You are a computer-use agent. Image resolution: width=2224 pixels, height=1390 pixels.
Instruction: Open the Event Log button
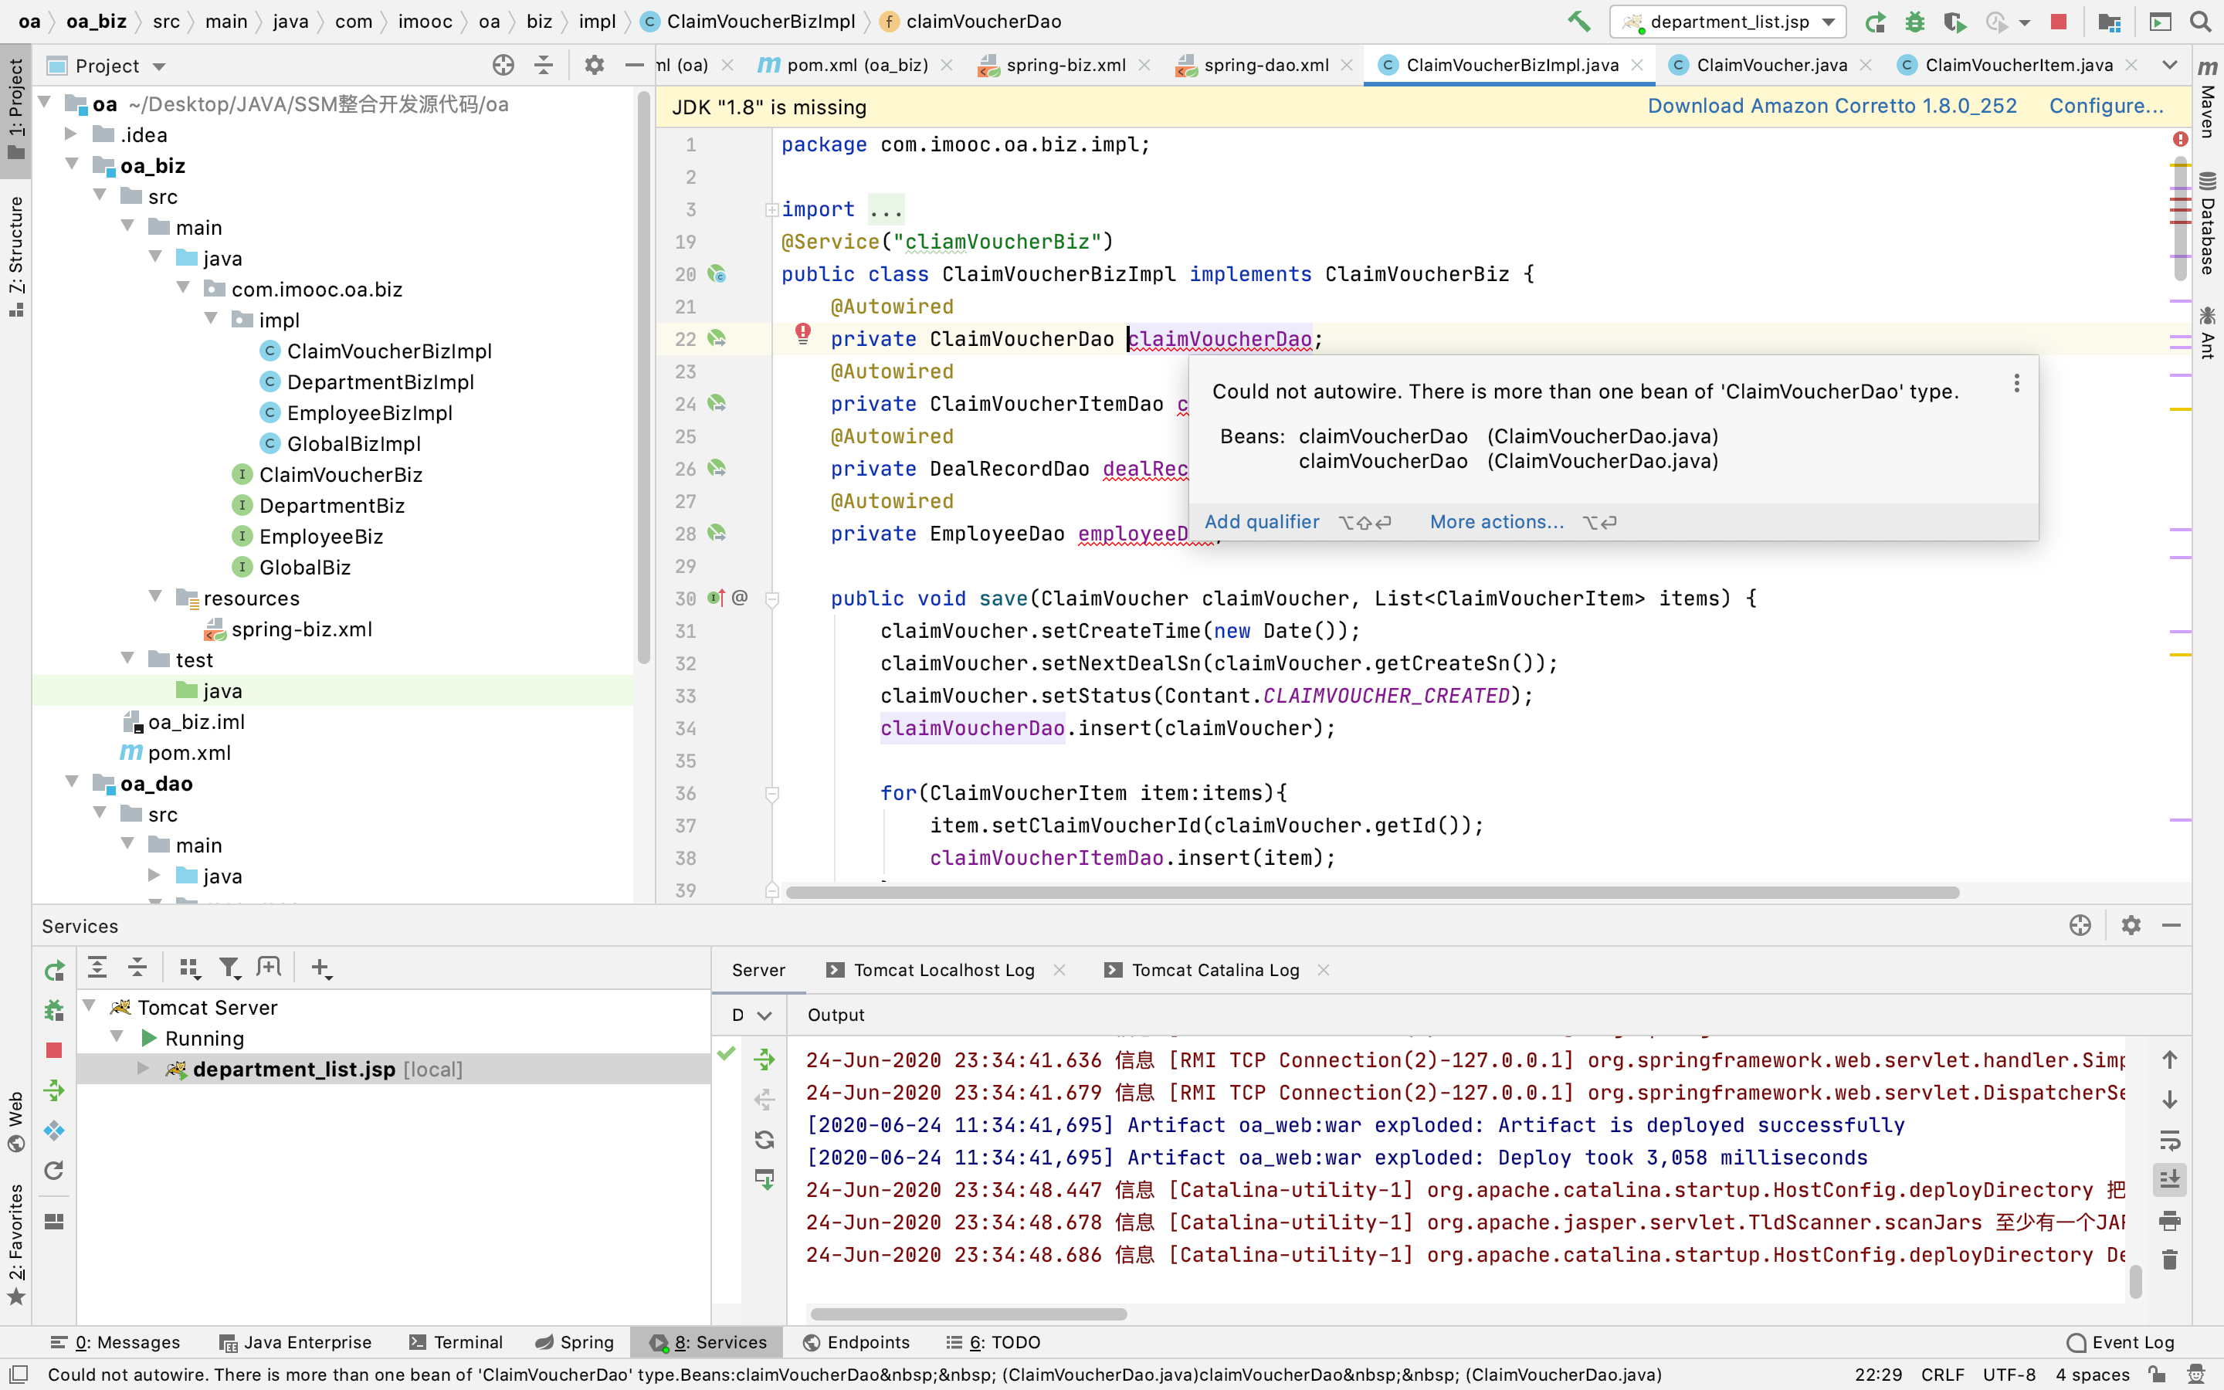point(2121,1342)
